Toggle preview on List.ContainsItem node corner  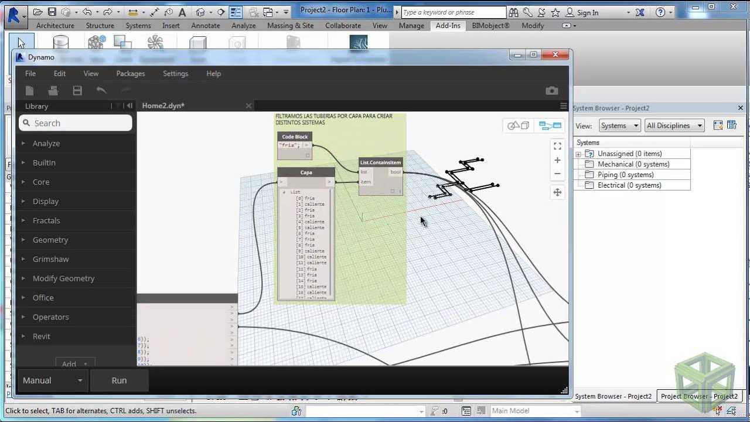click(393, 191)
